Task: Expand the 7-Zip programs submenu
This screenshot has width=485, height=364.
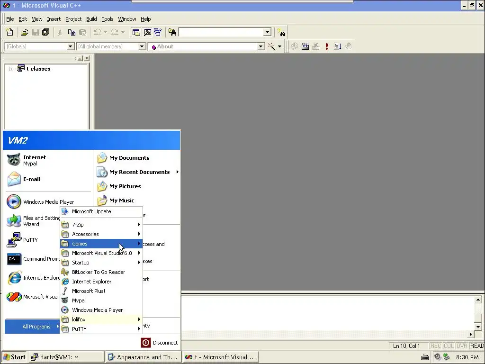Action: coord(101,225)
